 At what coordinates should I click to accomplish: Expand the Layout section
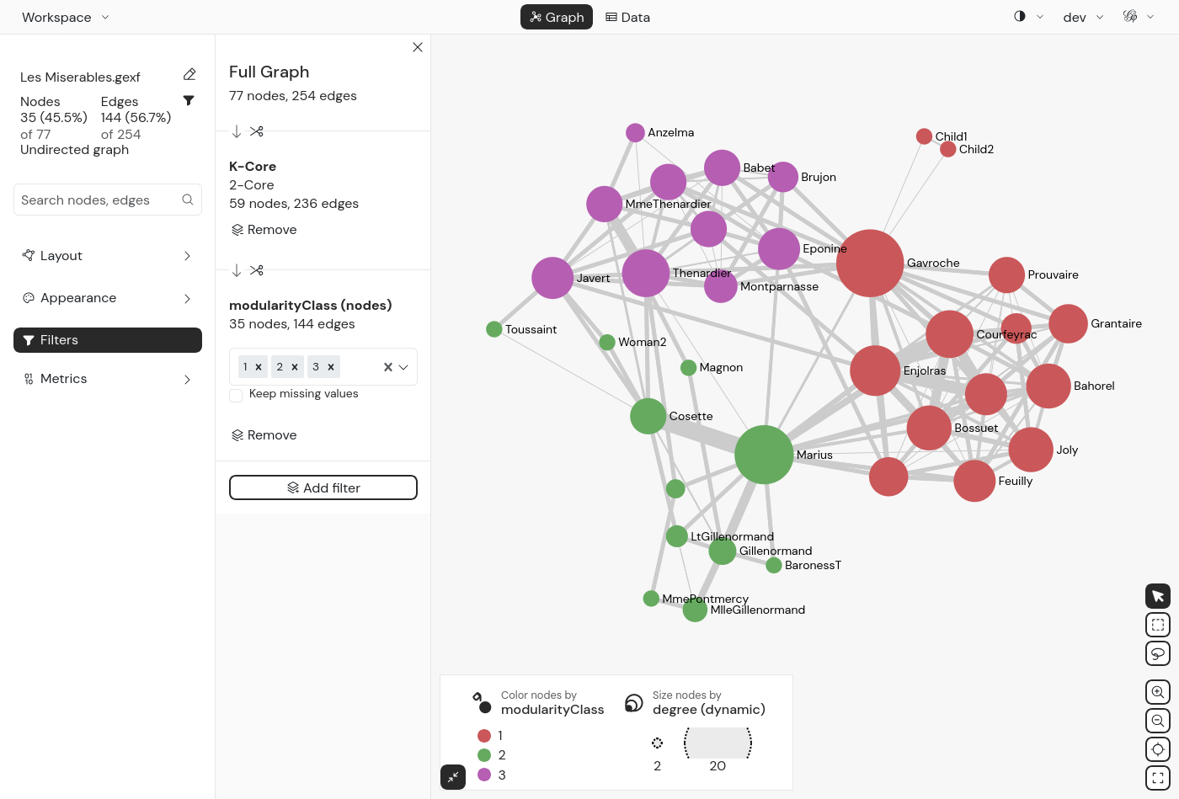108,256
